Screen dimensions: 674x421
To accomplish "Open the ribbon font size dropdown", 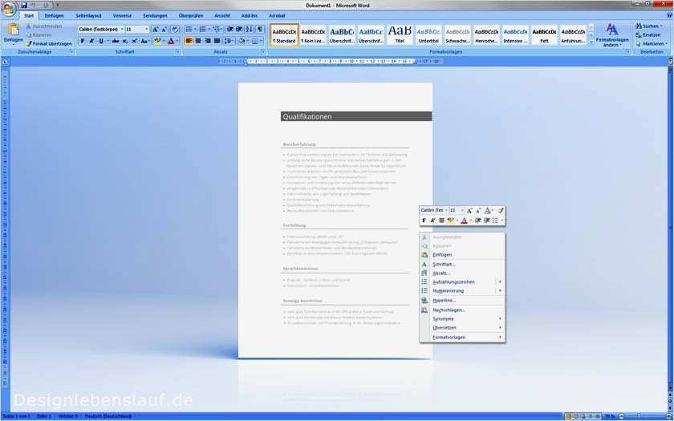I will coord(147,29).
